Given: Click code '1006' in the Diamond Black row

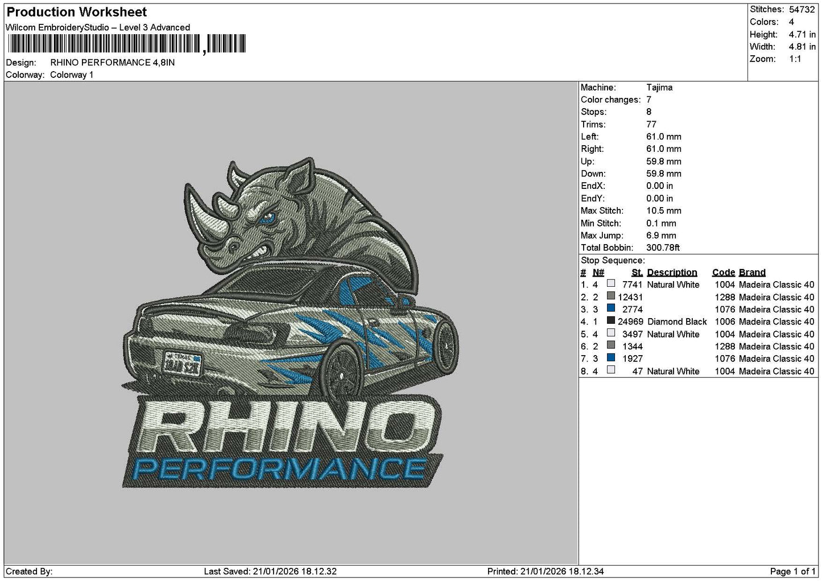Looking at the screenshot, I should click(725, 322).
